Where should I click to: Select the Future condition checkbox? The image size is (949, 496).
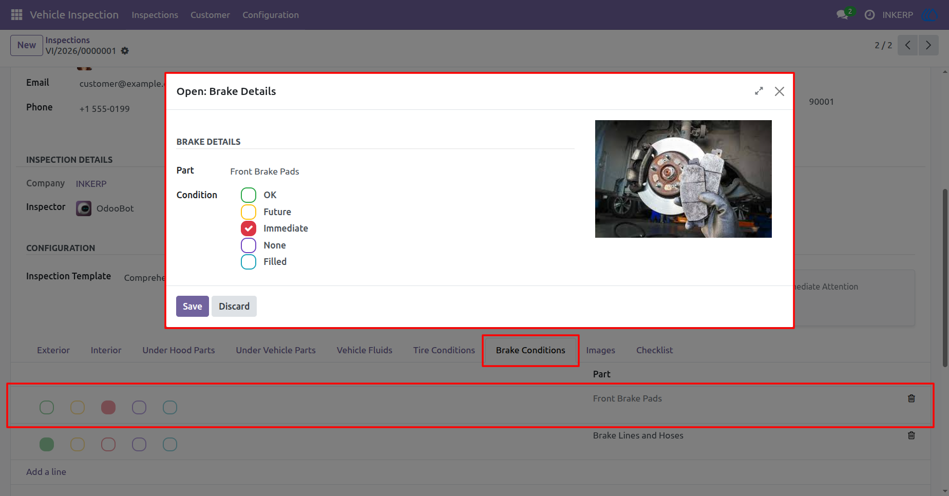click(249, 212)
